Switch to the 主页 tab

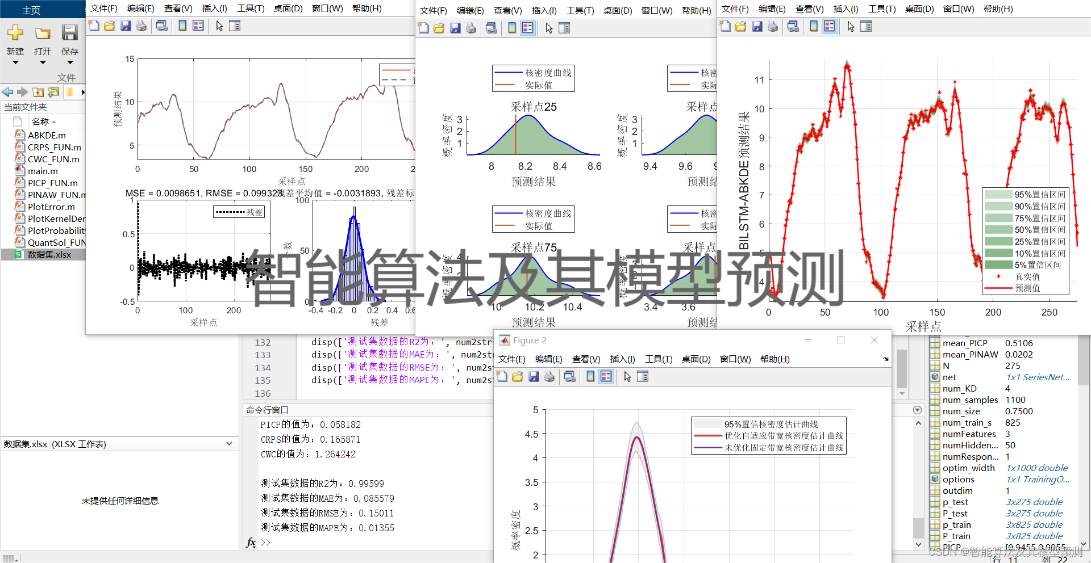(31, 10)
